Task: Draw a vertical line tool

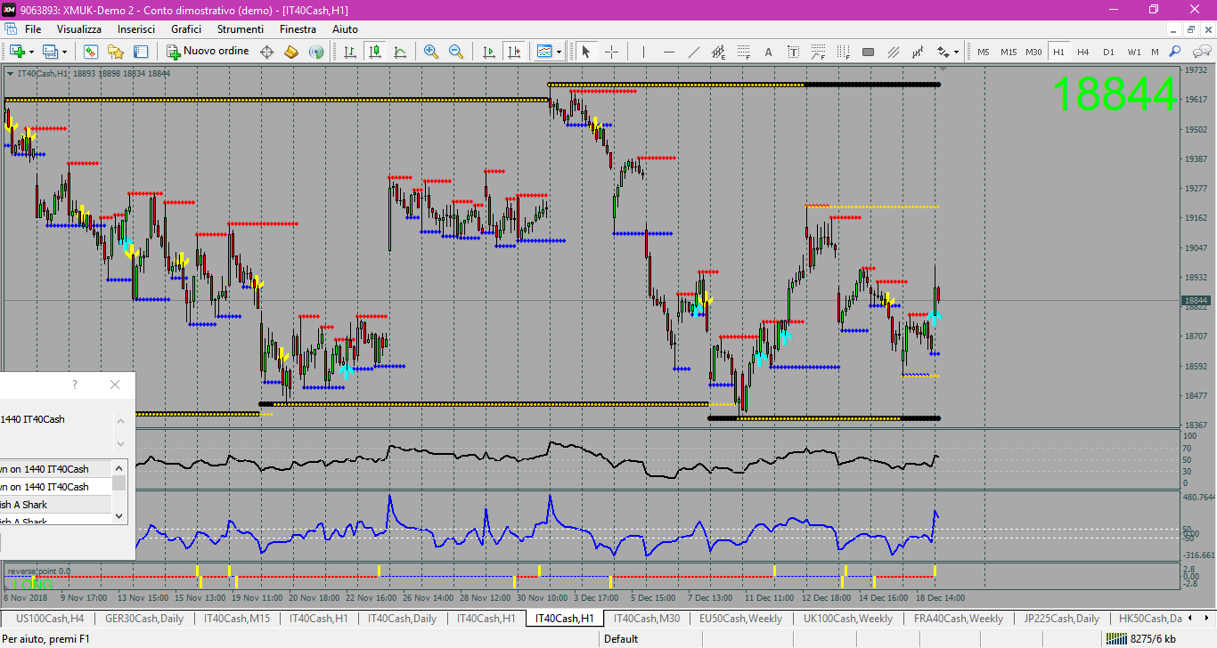Action: (x=644, y=52)
